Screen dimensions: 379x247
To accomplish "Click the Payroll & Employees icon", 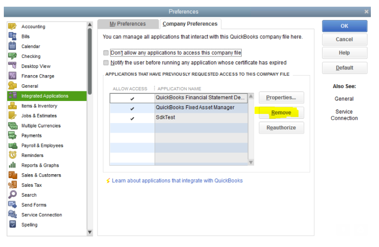I will [13, 145].
